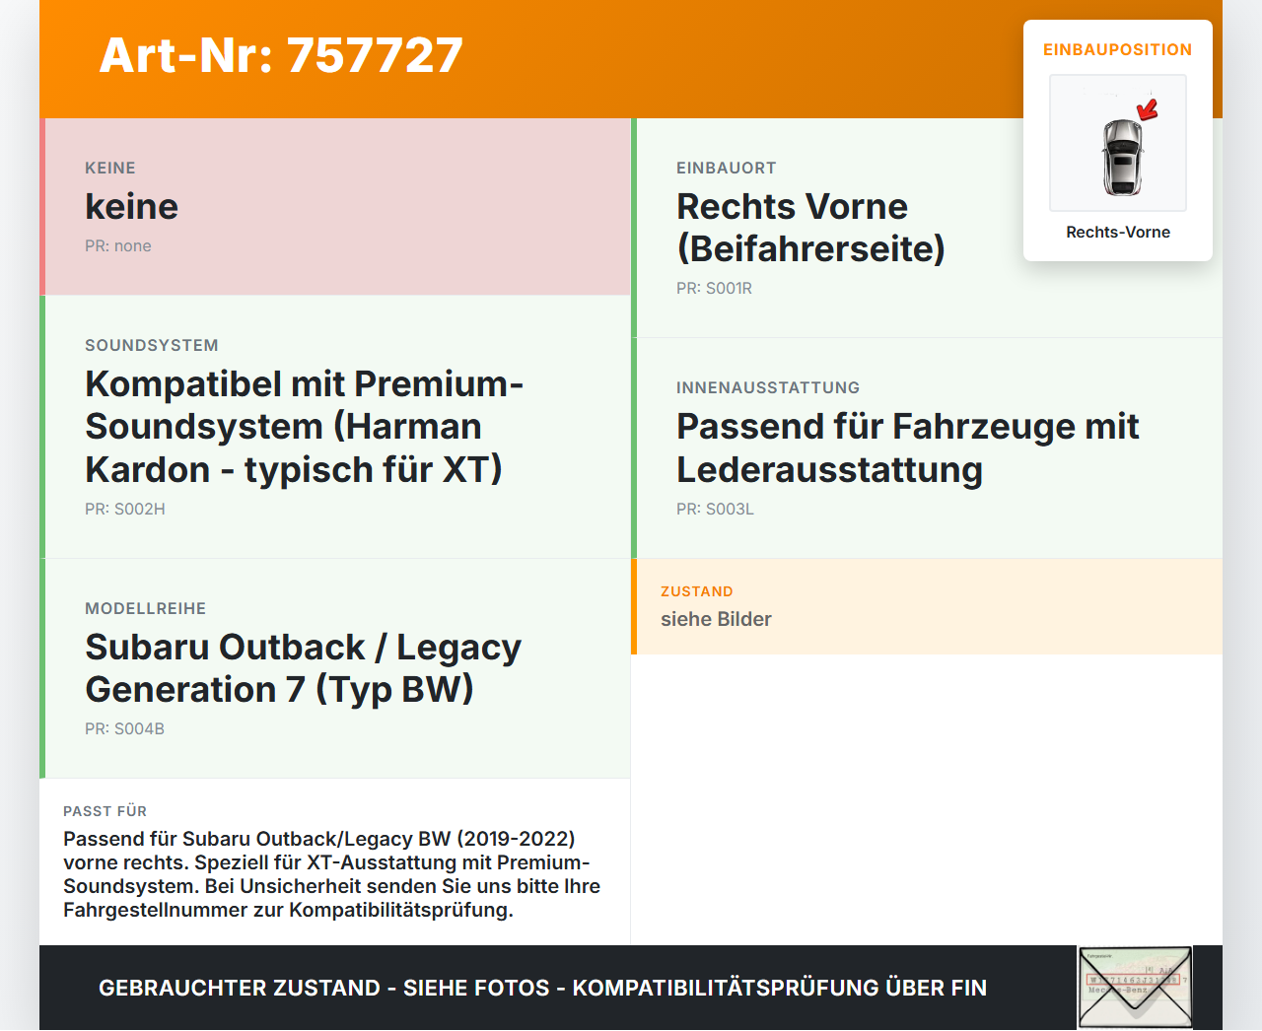
Task: Click the 'PASST FÜR' heading
Action: 105,811
